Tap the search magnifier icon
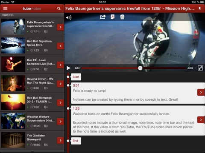 click(59, 8)
